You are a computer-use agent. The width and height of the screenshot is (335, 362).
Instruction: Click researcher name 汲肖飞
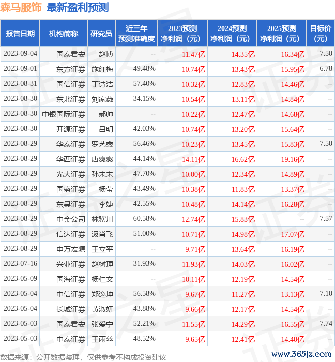pyautogui.click(x=102, y=234)
